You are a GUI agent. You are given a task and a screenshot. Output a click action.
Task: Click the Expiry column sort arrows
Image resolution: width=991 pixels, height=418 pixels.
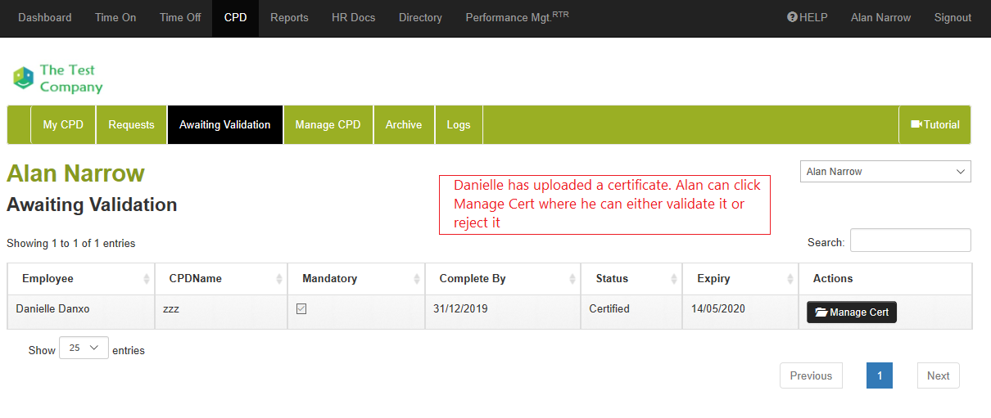click(790, 279)
